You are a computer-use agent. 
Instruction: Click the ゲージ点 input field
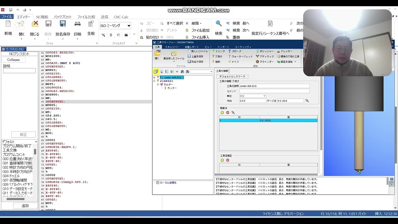click(290, 101)
